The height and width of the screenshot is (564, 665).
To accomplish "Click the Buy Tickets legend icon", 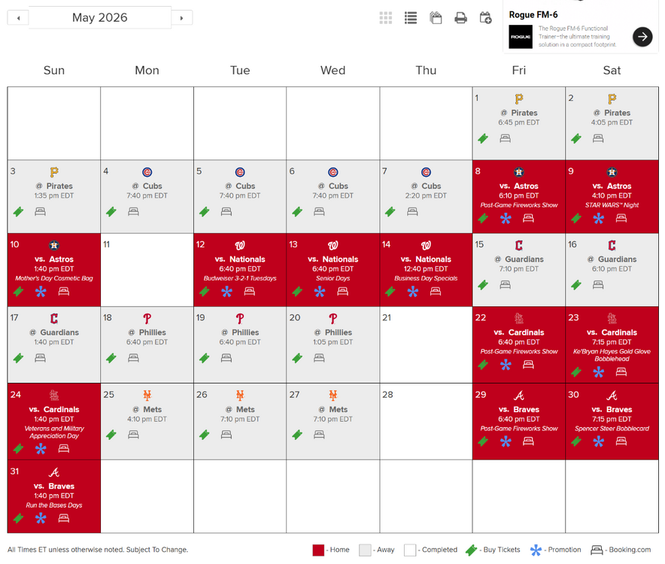I will [x=471, y=550].
